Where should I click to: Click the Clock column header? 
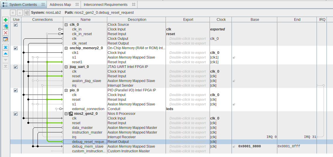coord(221,20)
